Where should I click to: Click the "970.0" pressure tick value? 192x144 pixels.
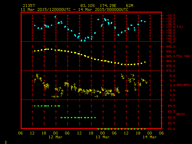pos(171,71)
